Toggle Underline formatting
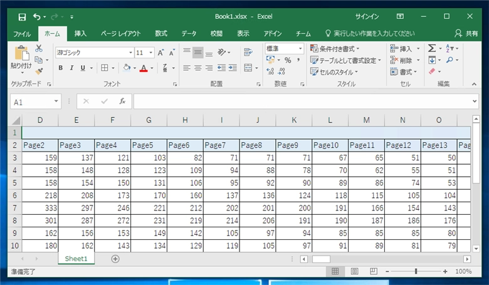This screenshot has height=285, width=489. point(83,68)
